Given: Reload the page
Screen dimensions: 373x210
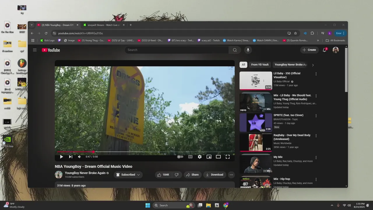Looking at the screenshot, I should point(46,33).
